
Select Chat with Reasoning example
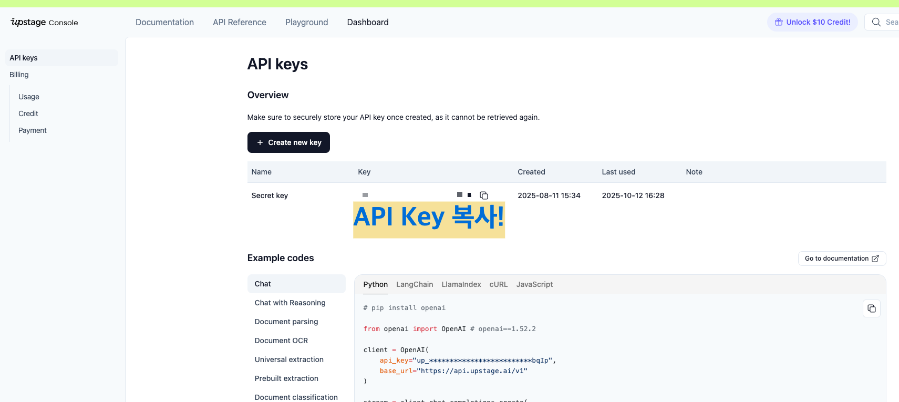click(x=290, y=303)
